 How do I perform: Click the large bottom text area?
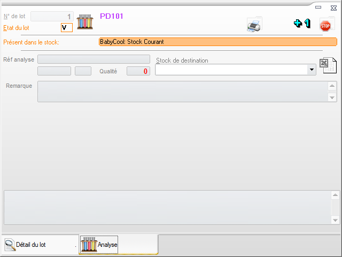(x=167, y=207)
